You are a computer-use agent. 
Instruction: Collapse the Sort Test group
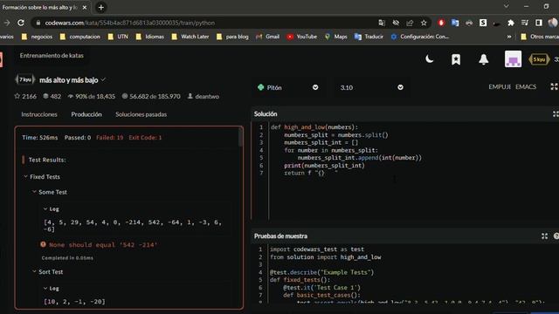[34, 271]
